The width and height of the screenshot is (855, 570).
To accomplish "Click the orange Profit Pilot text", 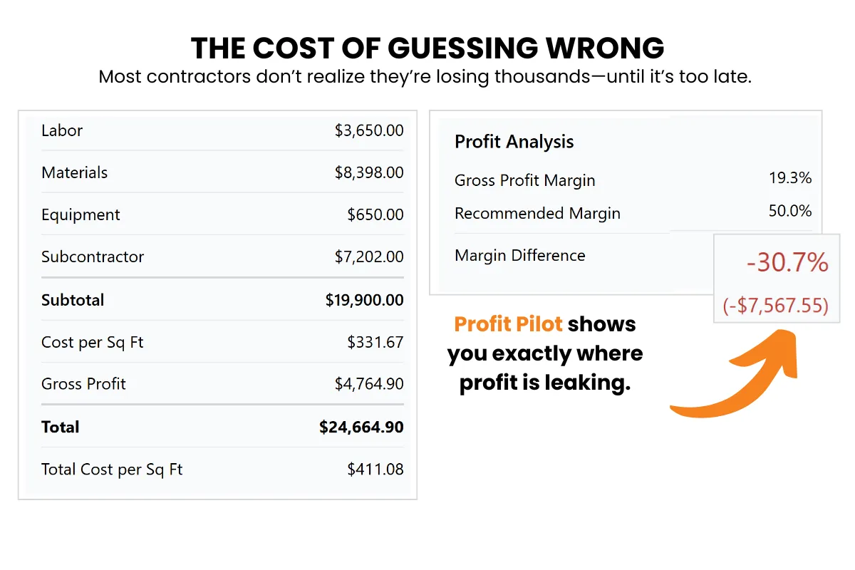I will [508, 324].
